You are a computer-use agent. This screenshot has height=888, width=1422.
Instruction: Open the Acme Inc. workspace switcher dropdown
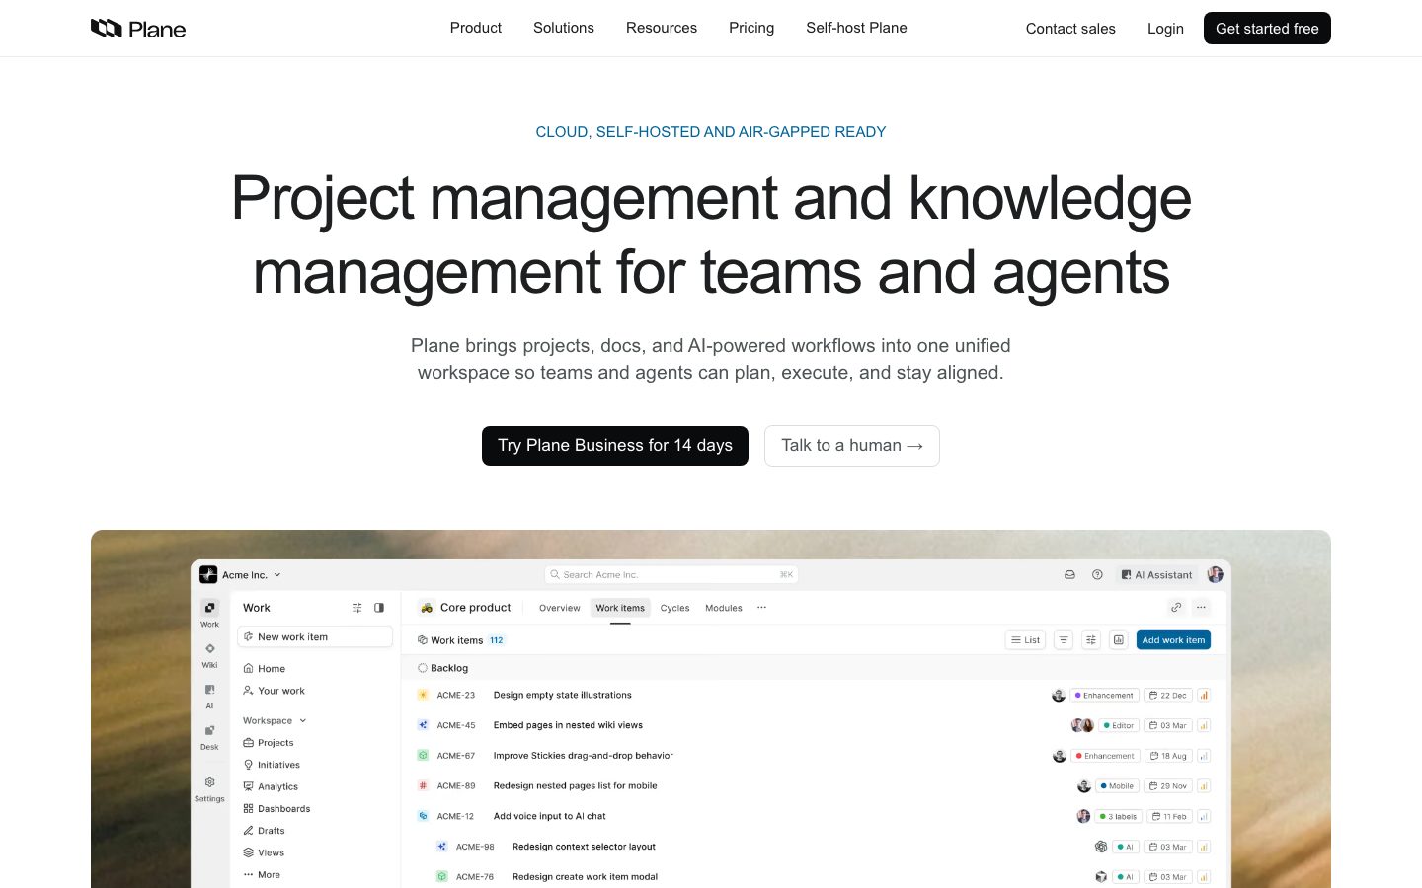pos(251,574)
